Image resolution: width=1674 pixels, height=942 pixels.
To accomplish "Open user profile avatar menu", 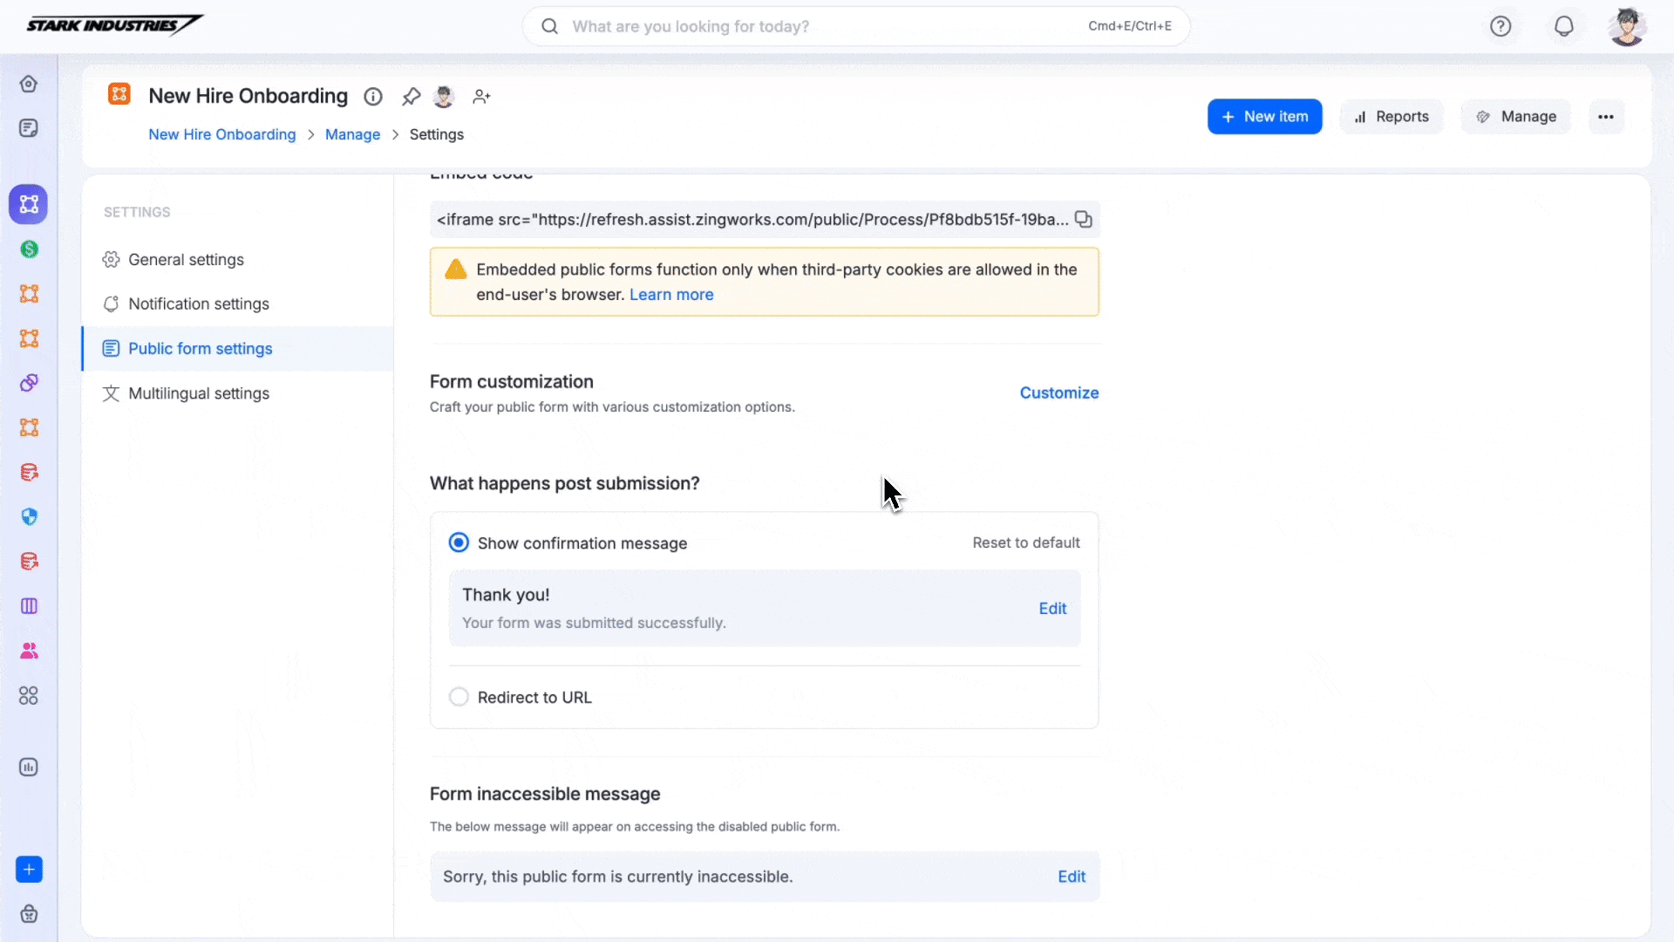I will (1627, 26).
